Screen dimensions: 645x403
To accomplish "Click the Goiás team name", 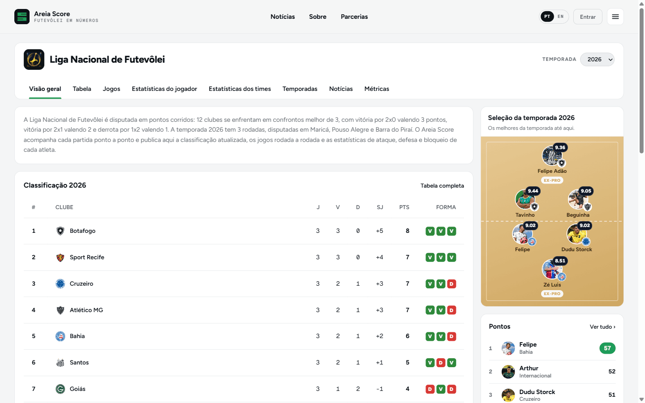I will click(77, 389).
